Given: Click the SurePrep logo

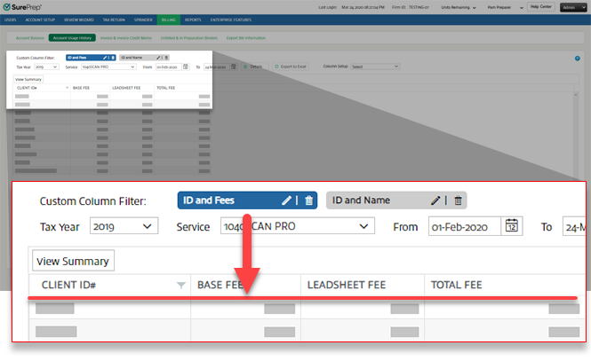Looking at the screenshot, I should (x=22, y=7).
